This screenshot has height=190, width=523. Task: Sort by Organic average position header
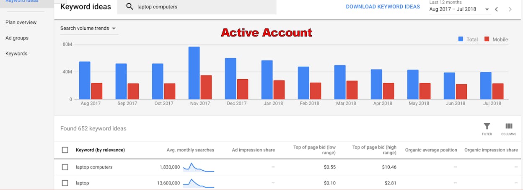pyautogui.click(x=431, y=150)
